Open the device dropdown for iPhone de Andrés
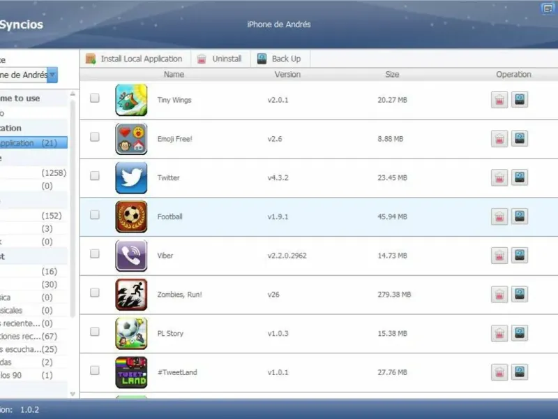Image resolution: width=558 pixels, height=419 pixels. 52,75
